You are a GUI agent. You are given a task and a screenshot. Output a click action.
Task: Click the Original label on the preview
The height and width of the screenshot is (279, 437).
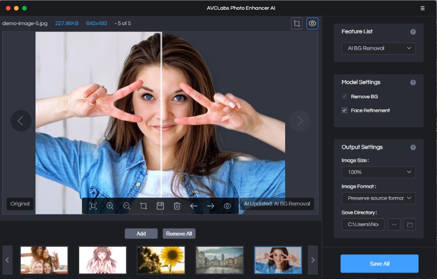click(20, 204)
